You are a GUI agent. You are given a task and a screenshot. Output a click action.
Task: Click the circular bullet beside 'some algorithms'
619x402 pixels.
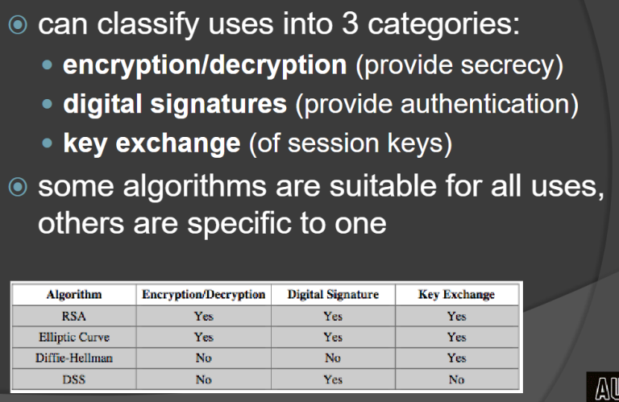[x=18, y=187]
